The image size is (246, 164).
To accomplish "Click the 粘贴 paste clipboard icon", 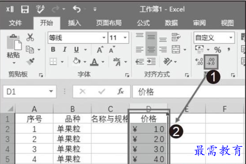I will click(14, 42).
